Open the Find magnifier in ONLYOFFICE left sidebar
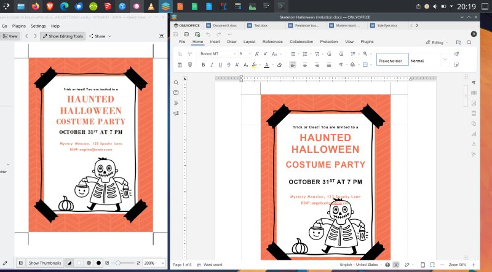The image size is (492, 272). [x=176, y=83]
